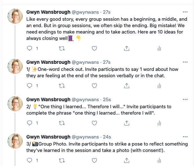Share the 'One thing I learned' tweet
Screen dimensions: 195x166
(x=127, y=123)
